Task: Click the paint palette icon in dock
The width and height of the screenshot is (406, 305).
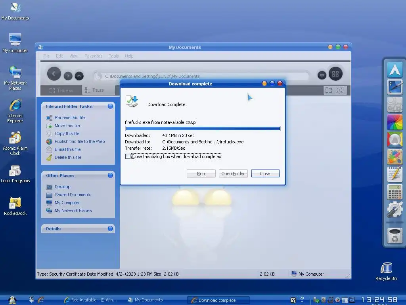Action: (x=395, y=157)
